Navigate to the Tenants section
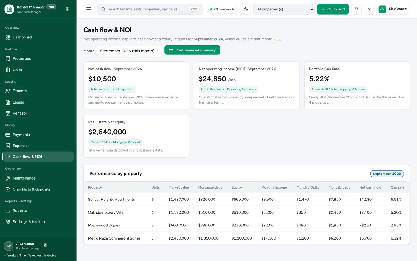417x261 pixels. click(38, 91)
